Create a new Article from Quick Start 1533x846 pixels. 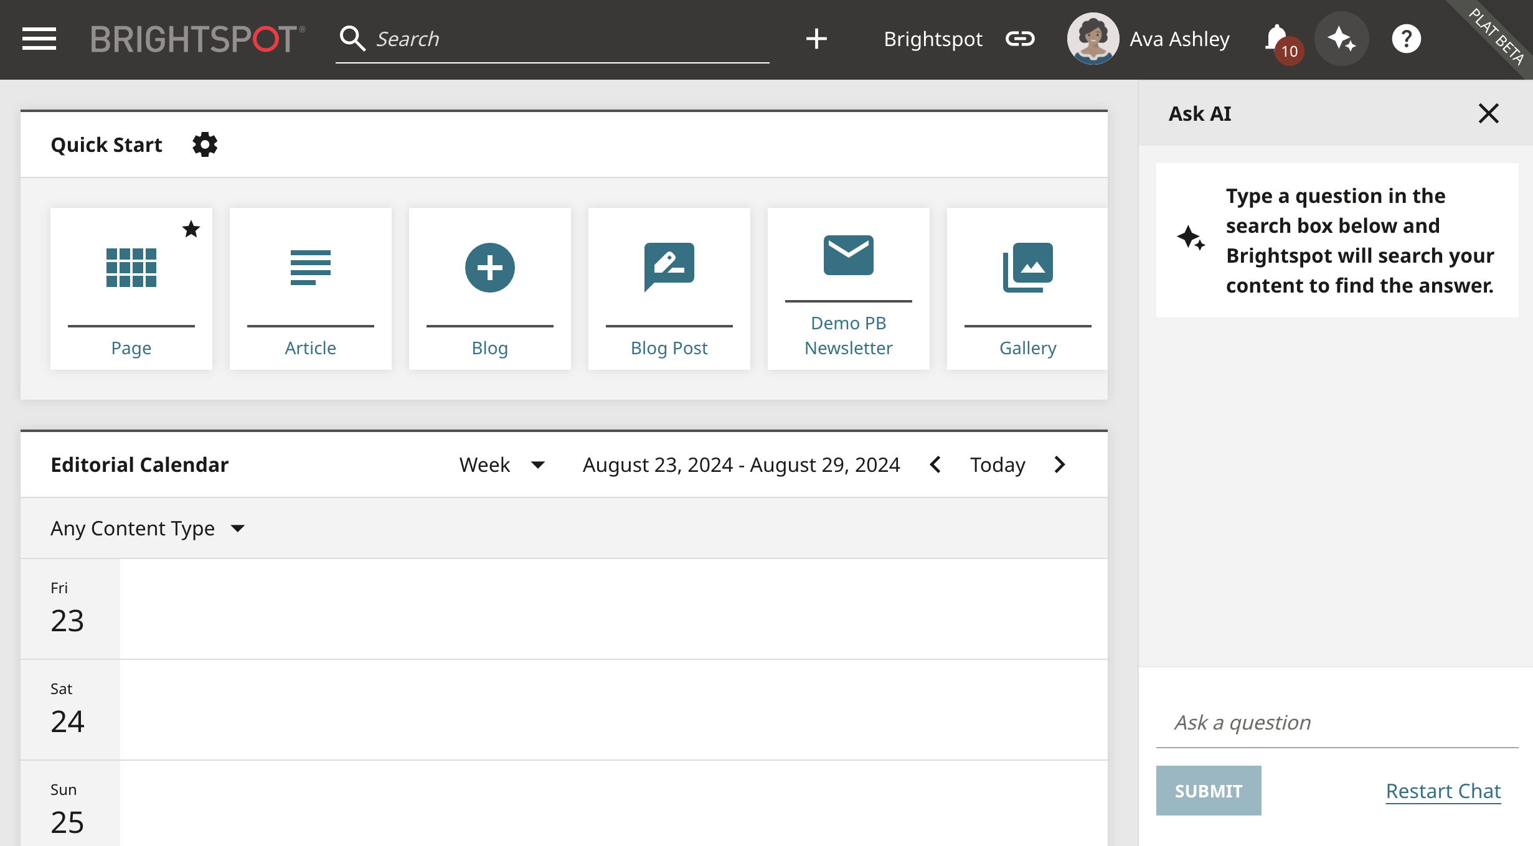click(x=311, y=289)
